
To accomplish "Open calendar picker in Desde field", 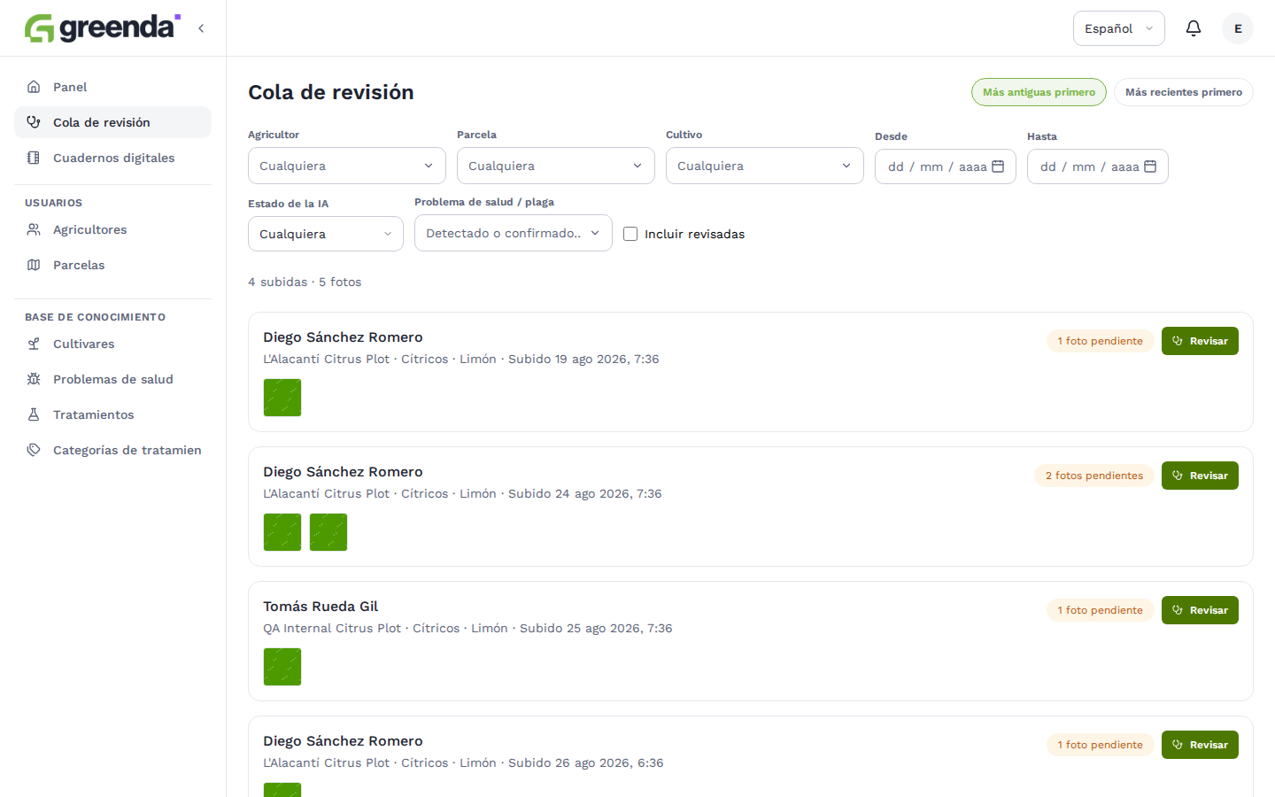I will tap(998, 166).
